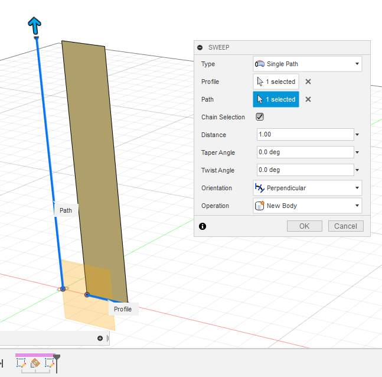The height and width of the screenshot is (377, 382).
Task: Select the plane feature in timeline
Action: 35,363
